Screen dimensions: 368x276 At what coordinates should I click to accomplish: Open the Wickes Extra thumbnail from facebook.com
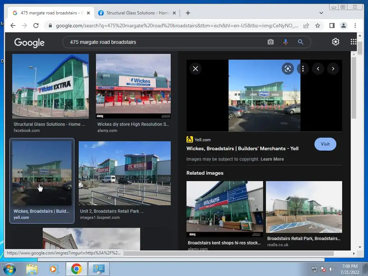pyautogui.click(x=50, y=86)
